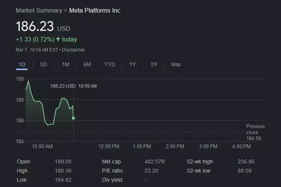Click the Market Summary breadcrumb link
Image resolution: width=281 pixels, height=187 pixels.
[39, 10]
